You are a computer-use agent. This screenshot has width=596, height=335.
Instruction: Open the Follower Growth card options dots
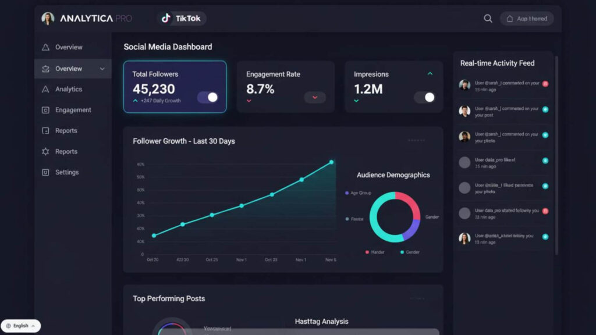[416, 141]
